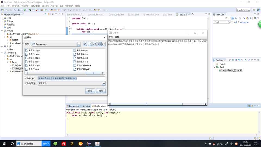
Task: Click Synchronize icon in Task List toolbar
Action: pyautogui.click(x=255, y=18)
